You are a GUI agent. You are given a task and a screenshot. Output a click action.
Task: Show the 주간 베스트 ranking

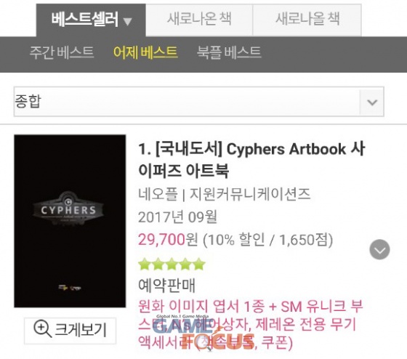pos(62,52)
